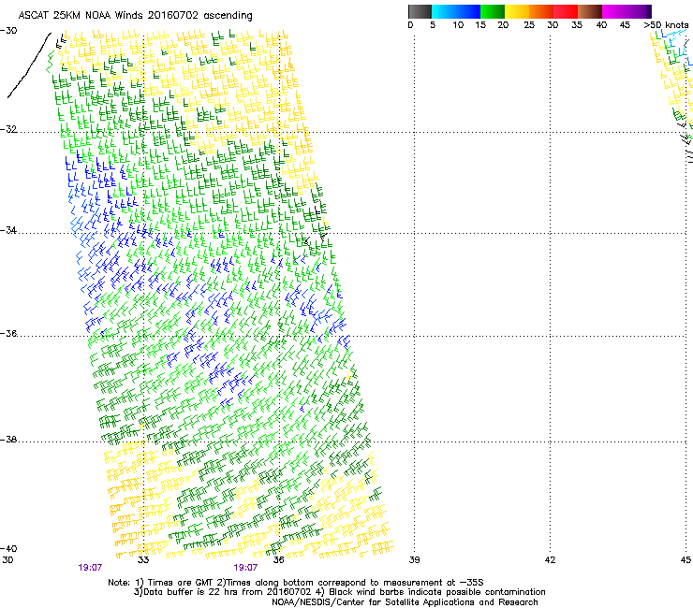Screen dimensions: 693x608
Task: Click the first purple '19:07' time stamp
Action: (x=90, y=568)
